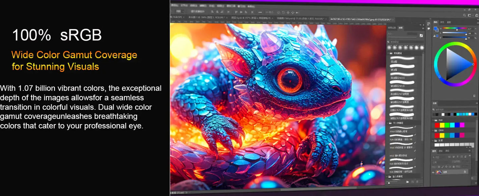Click the create new brush icon

pos(413,181)
